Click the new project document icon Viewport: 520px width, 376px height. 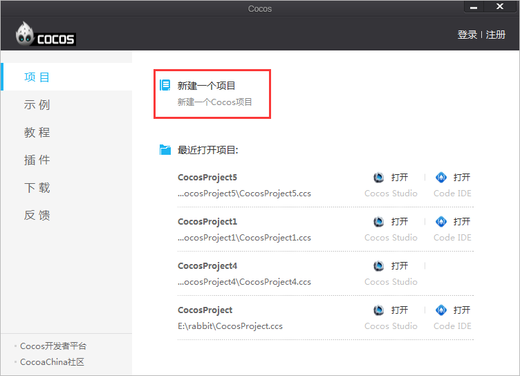[x=165, y=85]
